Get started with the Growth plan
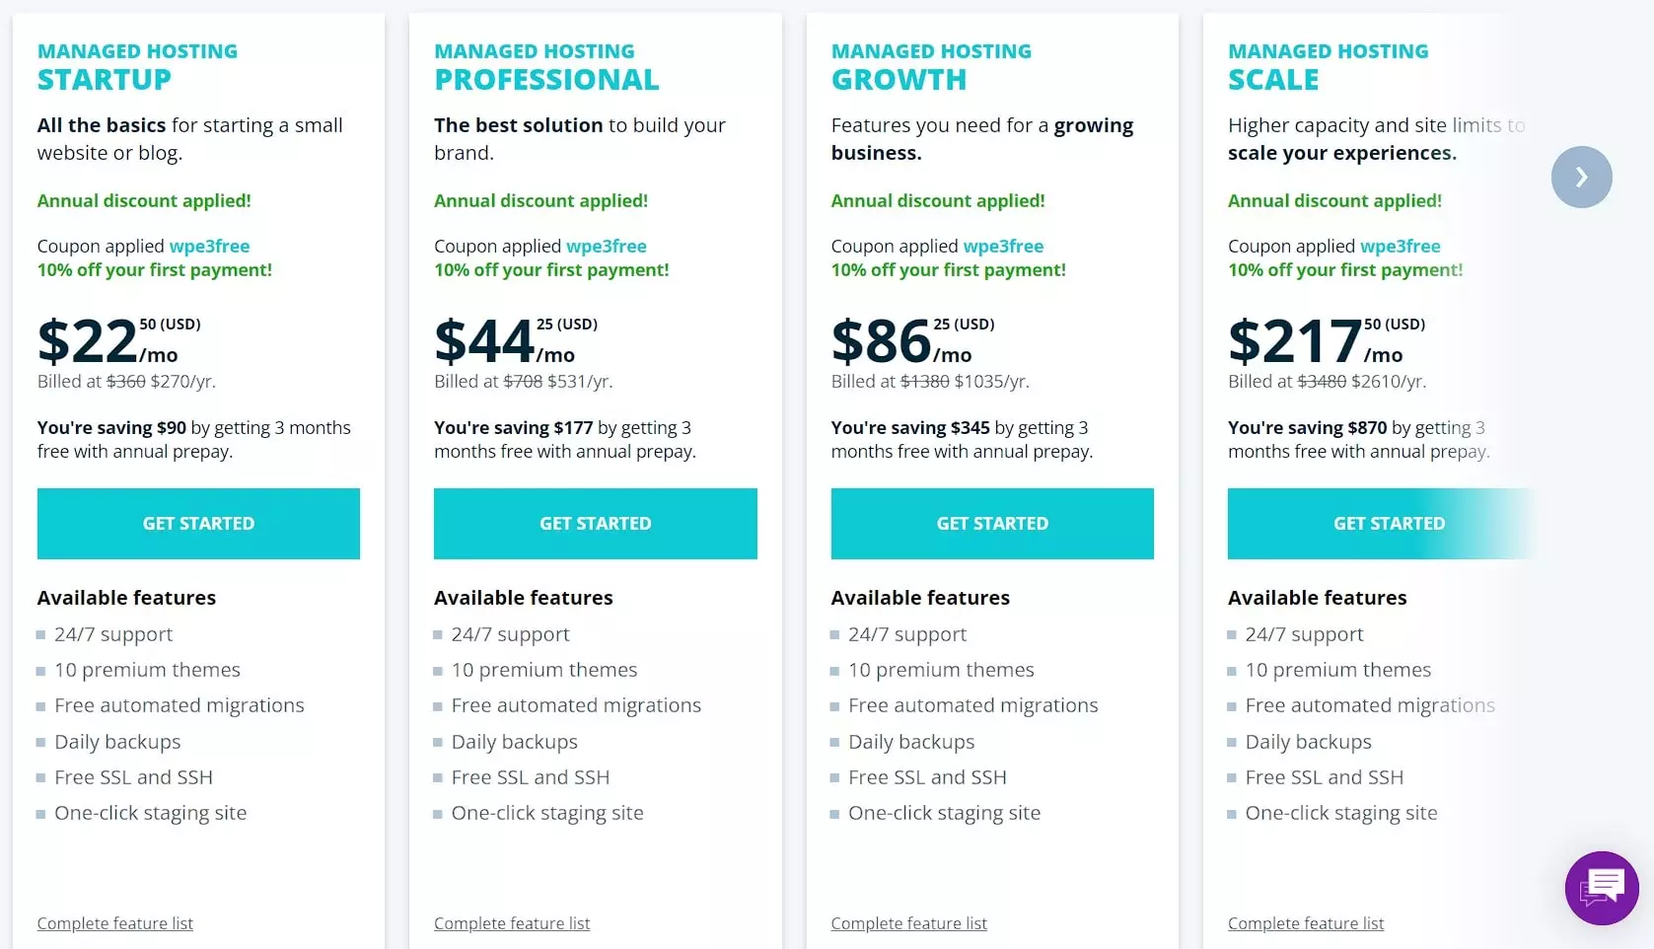1654x949 pixels. (992, 524)
